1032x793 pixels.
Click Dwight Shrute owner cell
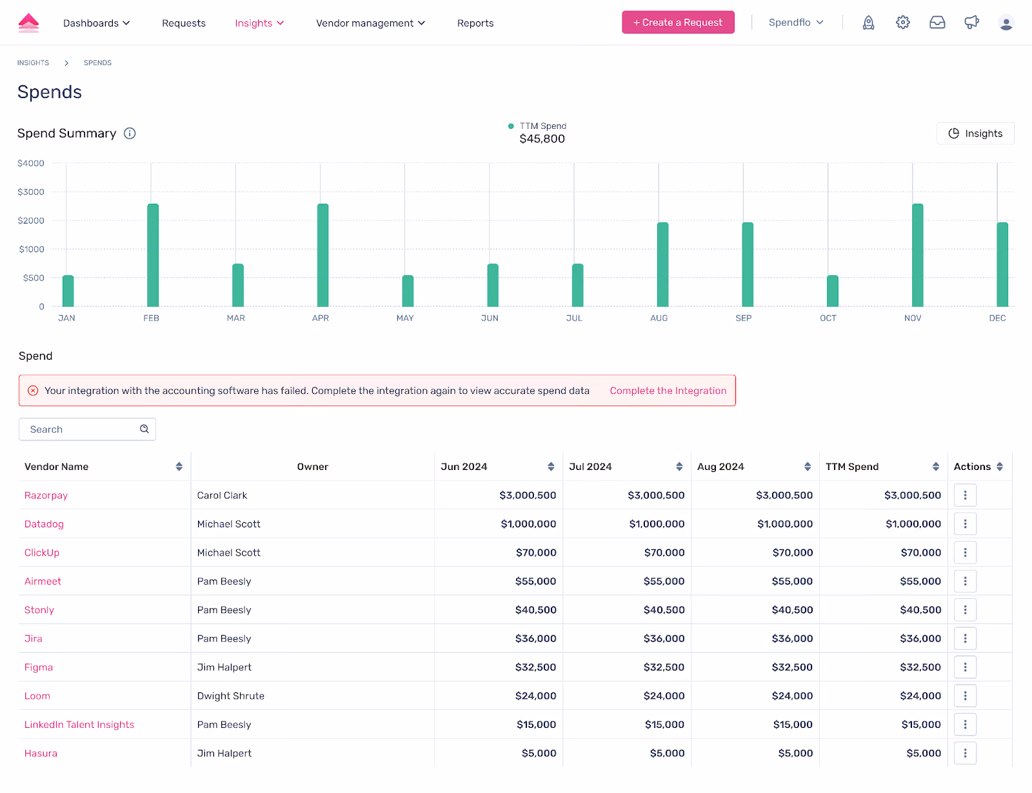[312, 696]
